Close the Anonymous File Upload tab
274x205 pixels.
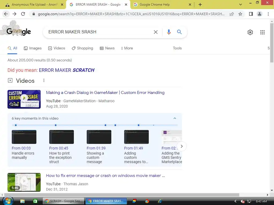tap(62, 5)
